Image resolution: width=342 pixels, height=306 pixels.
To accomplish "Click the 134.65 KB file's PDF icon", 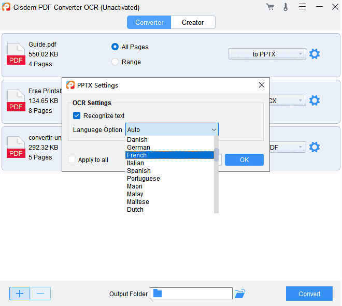I will (x=16, y=100).
